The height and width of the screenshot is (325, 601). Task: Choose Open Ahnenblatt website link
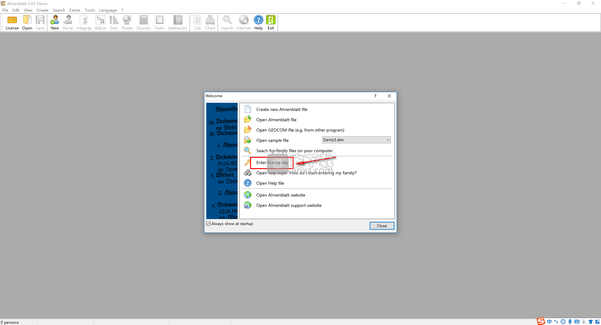281,195
